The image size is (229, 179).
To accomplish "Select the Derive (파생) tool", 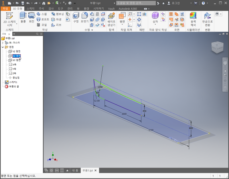I will tap(56, 19).
